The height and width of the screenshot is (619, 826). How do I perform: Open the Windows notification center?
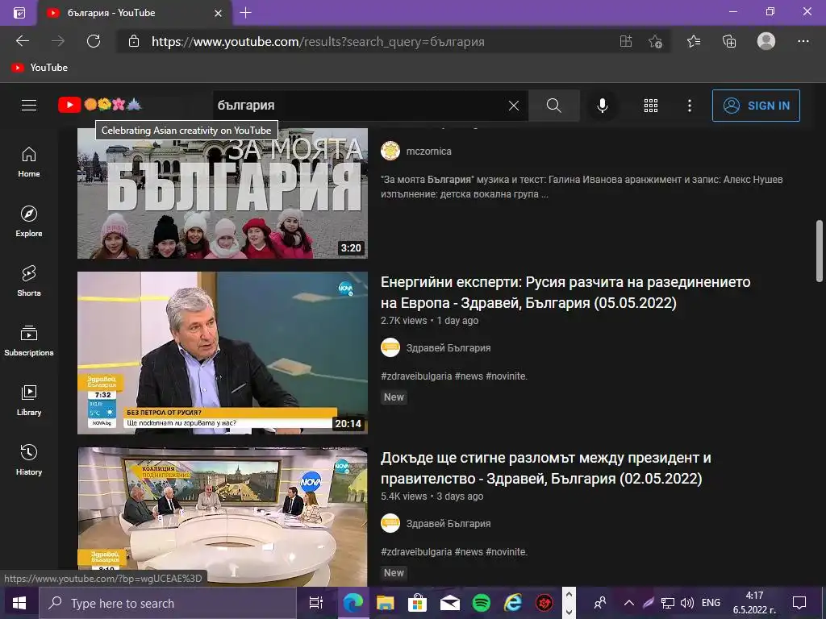[799, 603]
